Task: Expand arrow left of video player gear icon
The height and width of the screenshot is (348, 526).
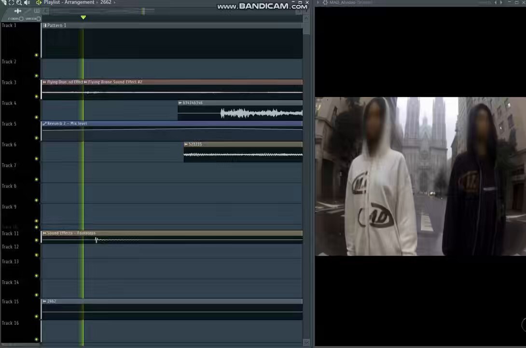Action: click(x=318, y=2)
